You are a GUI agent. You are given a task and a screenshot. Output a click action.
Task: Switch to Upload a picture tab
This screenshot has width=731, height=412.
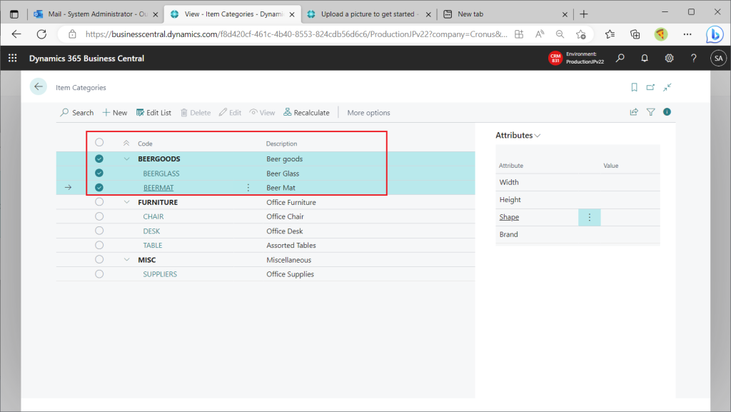coord(369,14)
